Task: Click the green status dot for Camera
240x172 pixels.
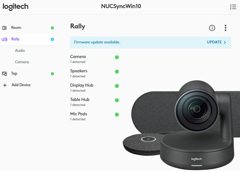Action: [x=117, y=57]
